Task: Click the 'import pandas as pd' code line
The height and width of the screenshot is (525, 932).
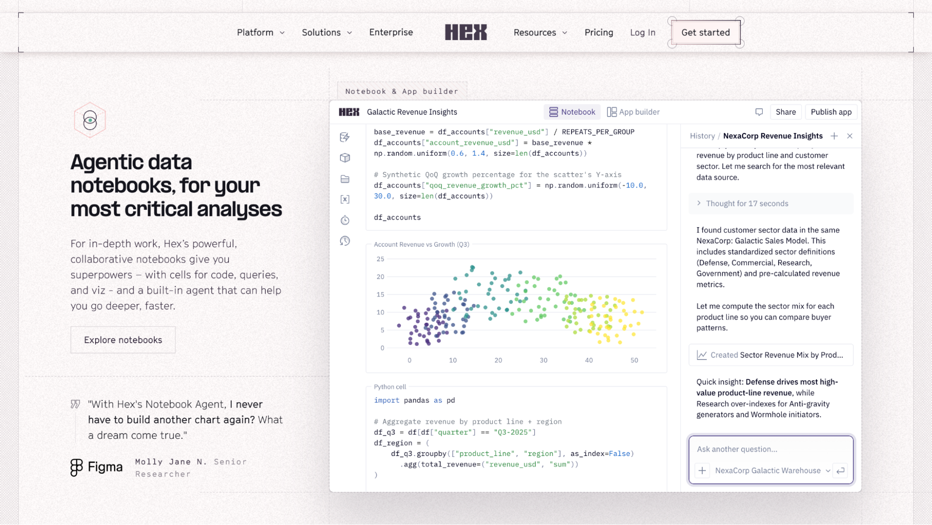Action: click(414, 401)
